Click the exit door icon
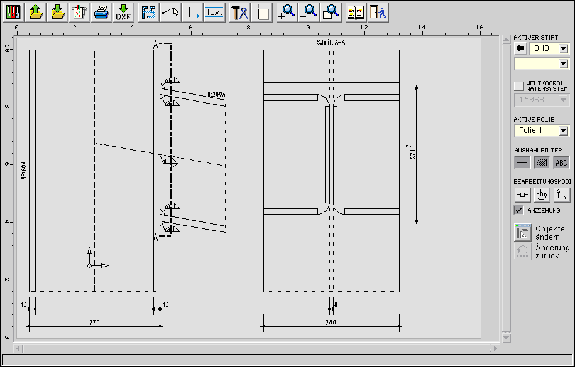 click(378, 12)
